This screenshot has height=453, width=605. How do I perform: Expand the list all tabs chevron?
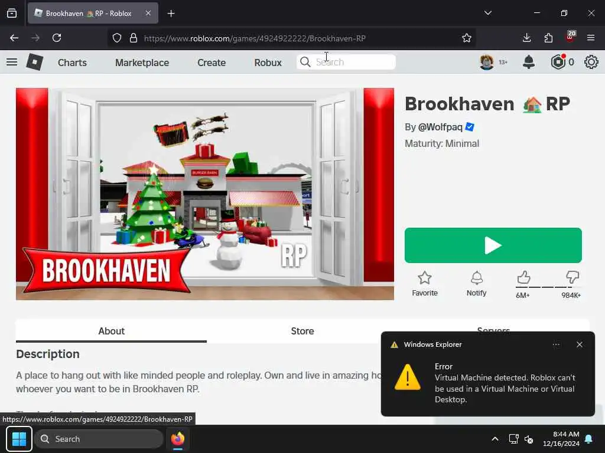[x=487, y=13]
